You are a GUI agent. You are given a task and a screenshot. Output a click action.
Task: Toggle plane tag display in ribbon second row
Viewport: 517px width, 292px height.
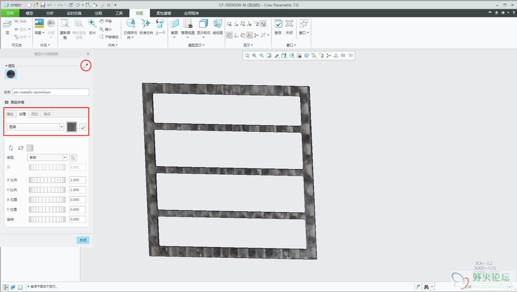(x=229, y=35)
